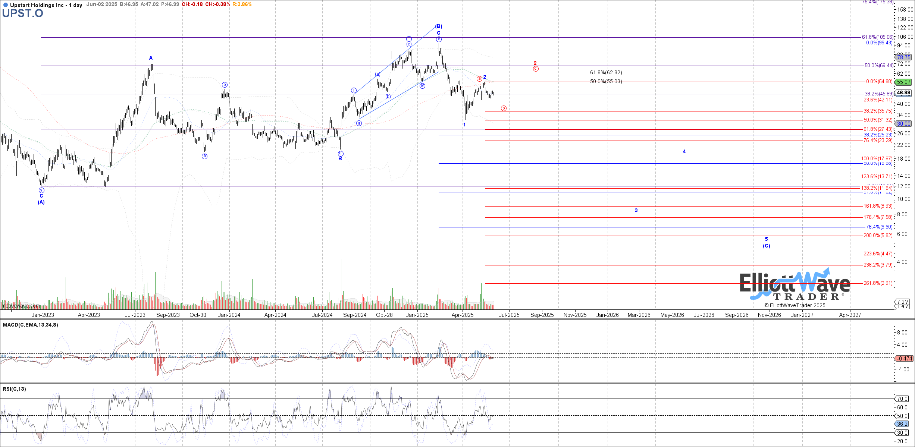Select the 176.4%(7.58) extension label
Screen dimensions: 915x447
tap(878, 217)
